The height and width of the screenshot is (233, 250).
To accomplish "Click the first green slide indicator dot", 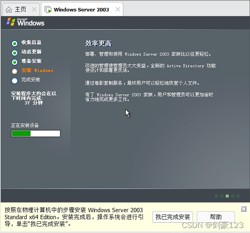I will pyautogui.click(x=217, y=196).
